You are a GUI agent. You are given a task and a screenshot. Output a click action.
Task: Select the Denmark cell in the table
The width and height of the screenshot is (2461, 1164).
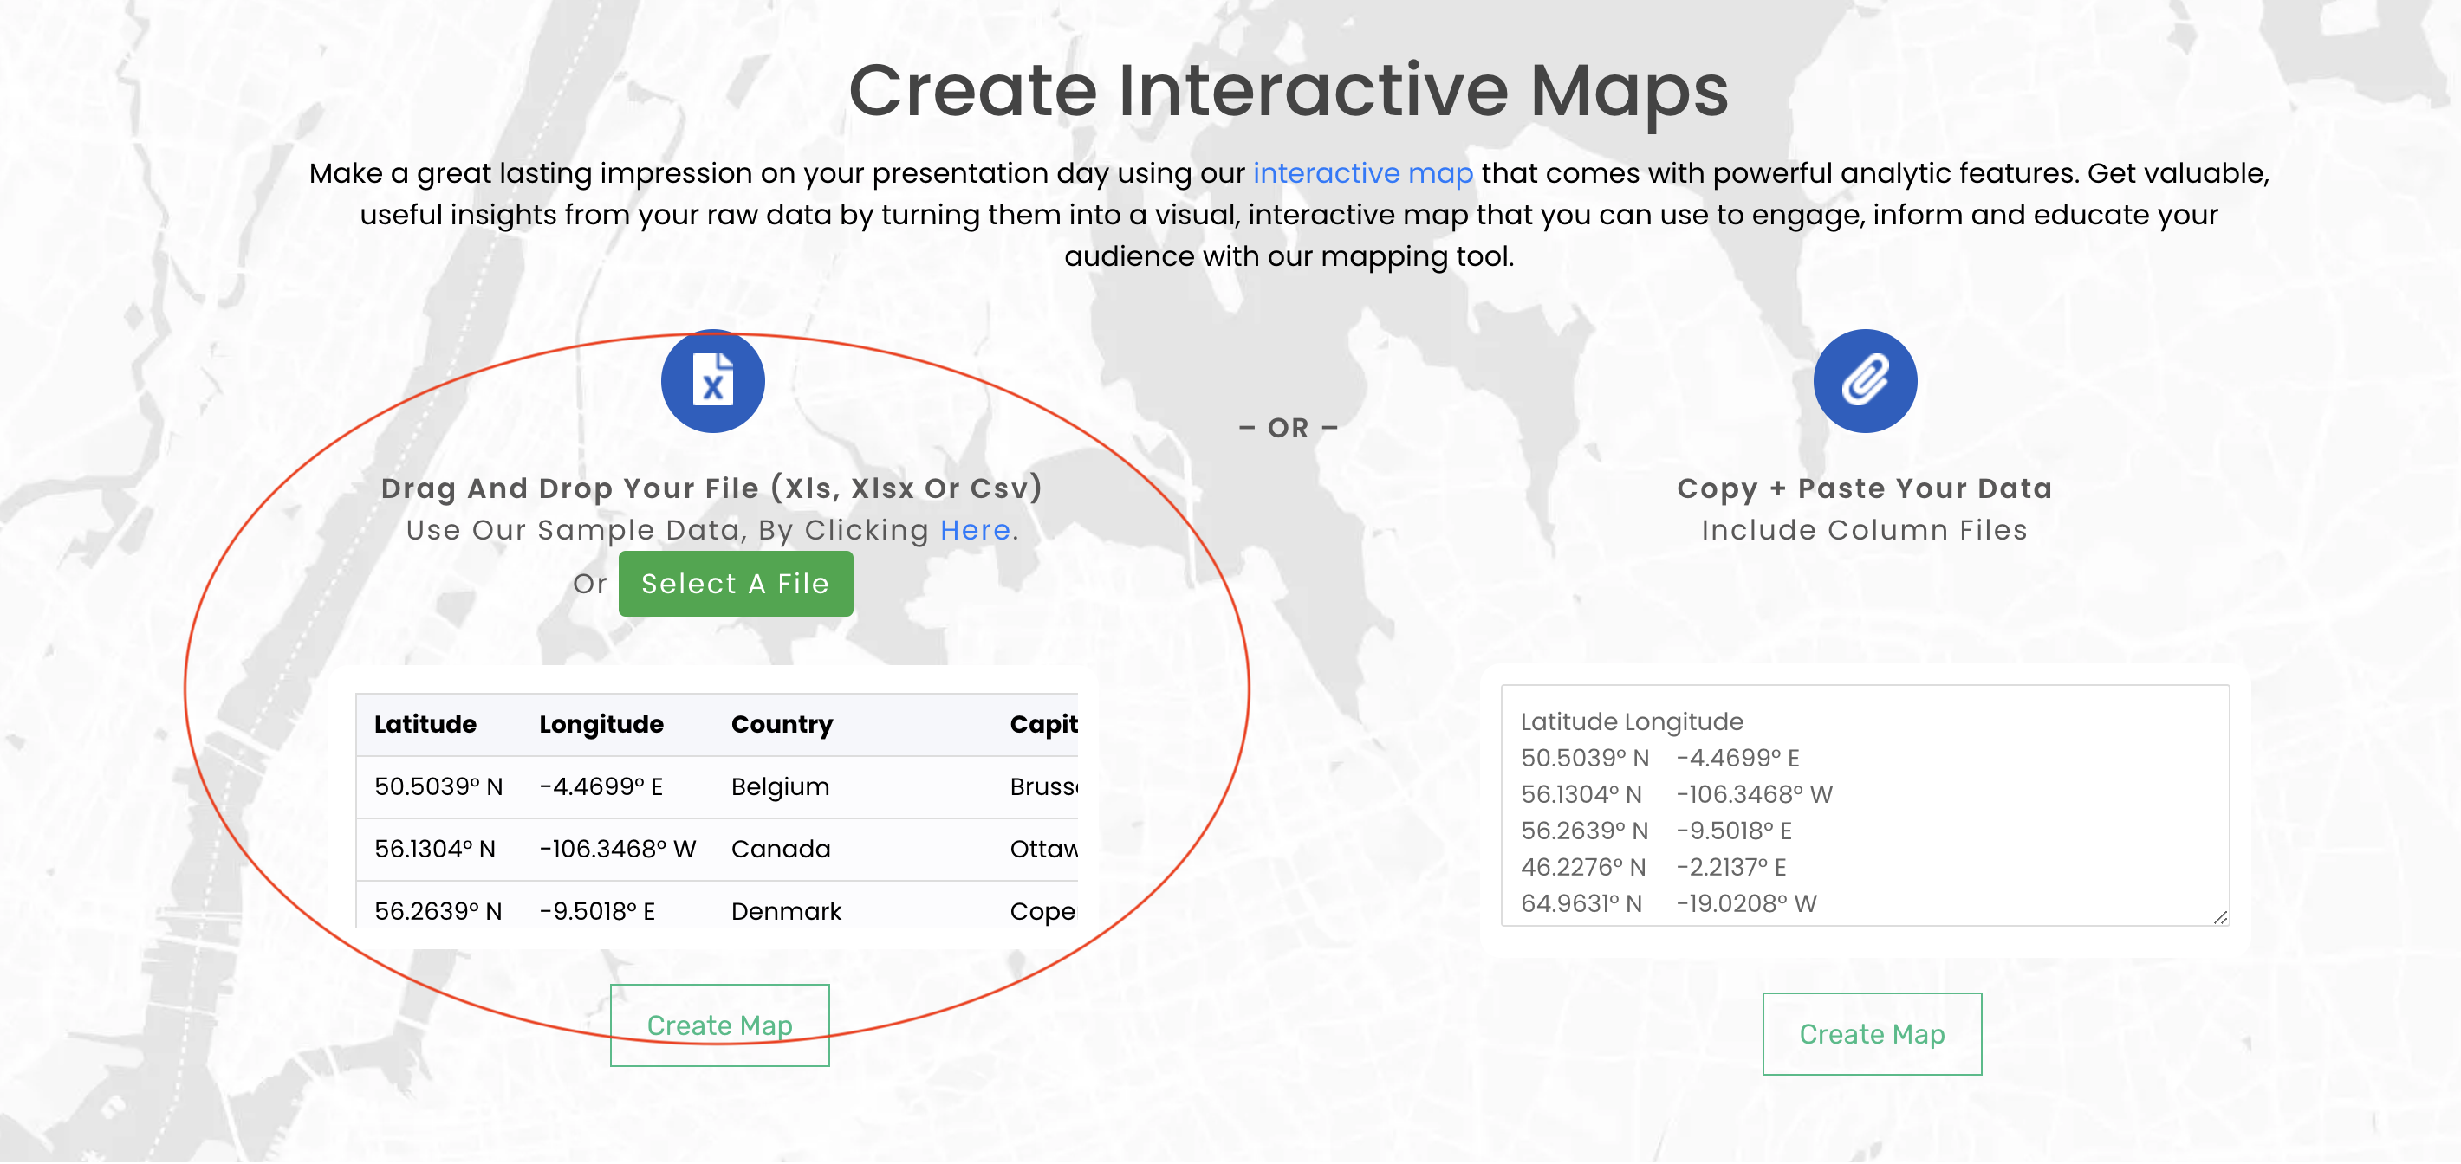point(786,911)
